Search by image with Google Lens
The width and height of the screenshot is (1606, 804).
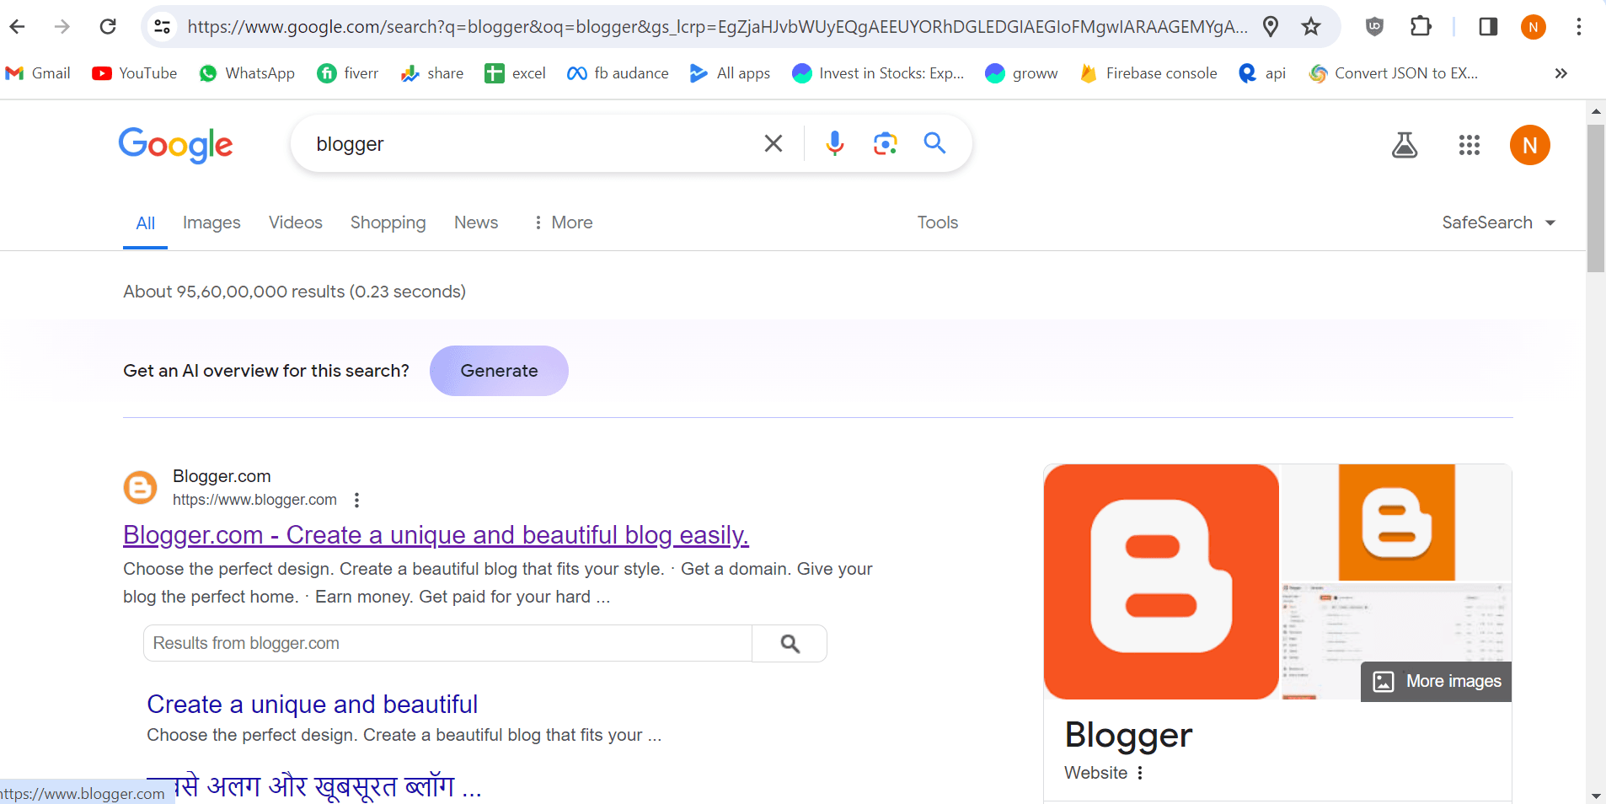(x=885, y=144)
